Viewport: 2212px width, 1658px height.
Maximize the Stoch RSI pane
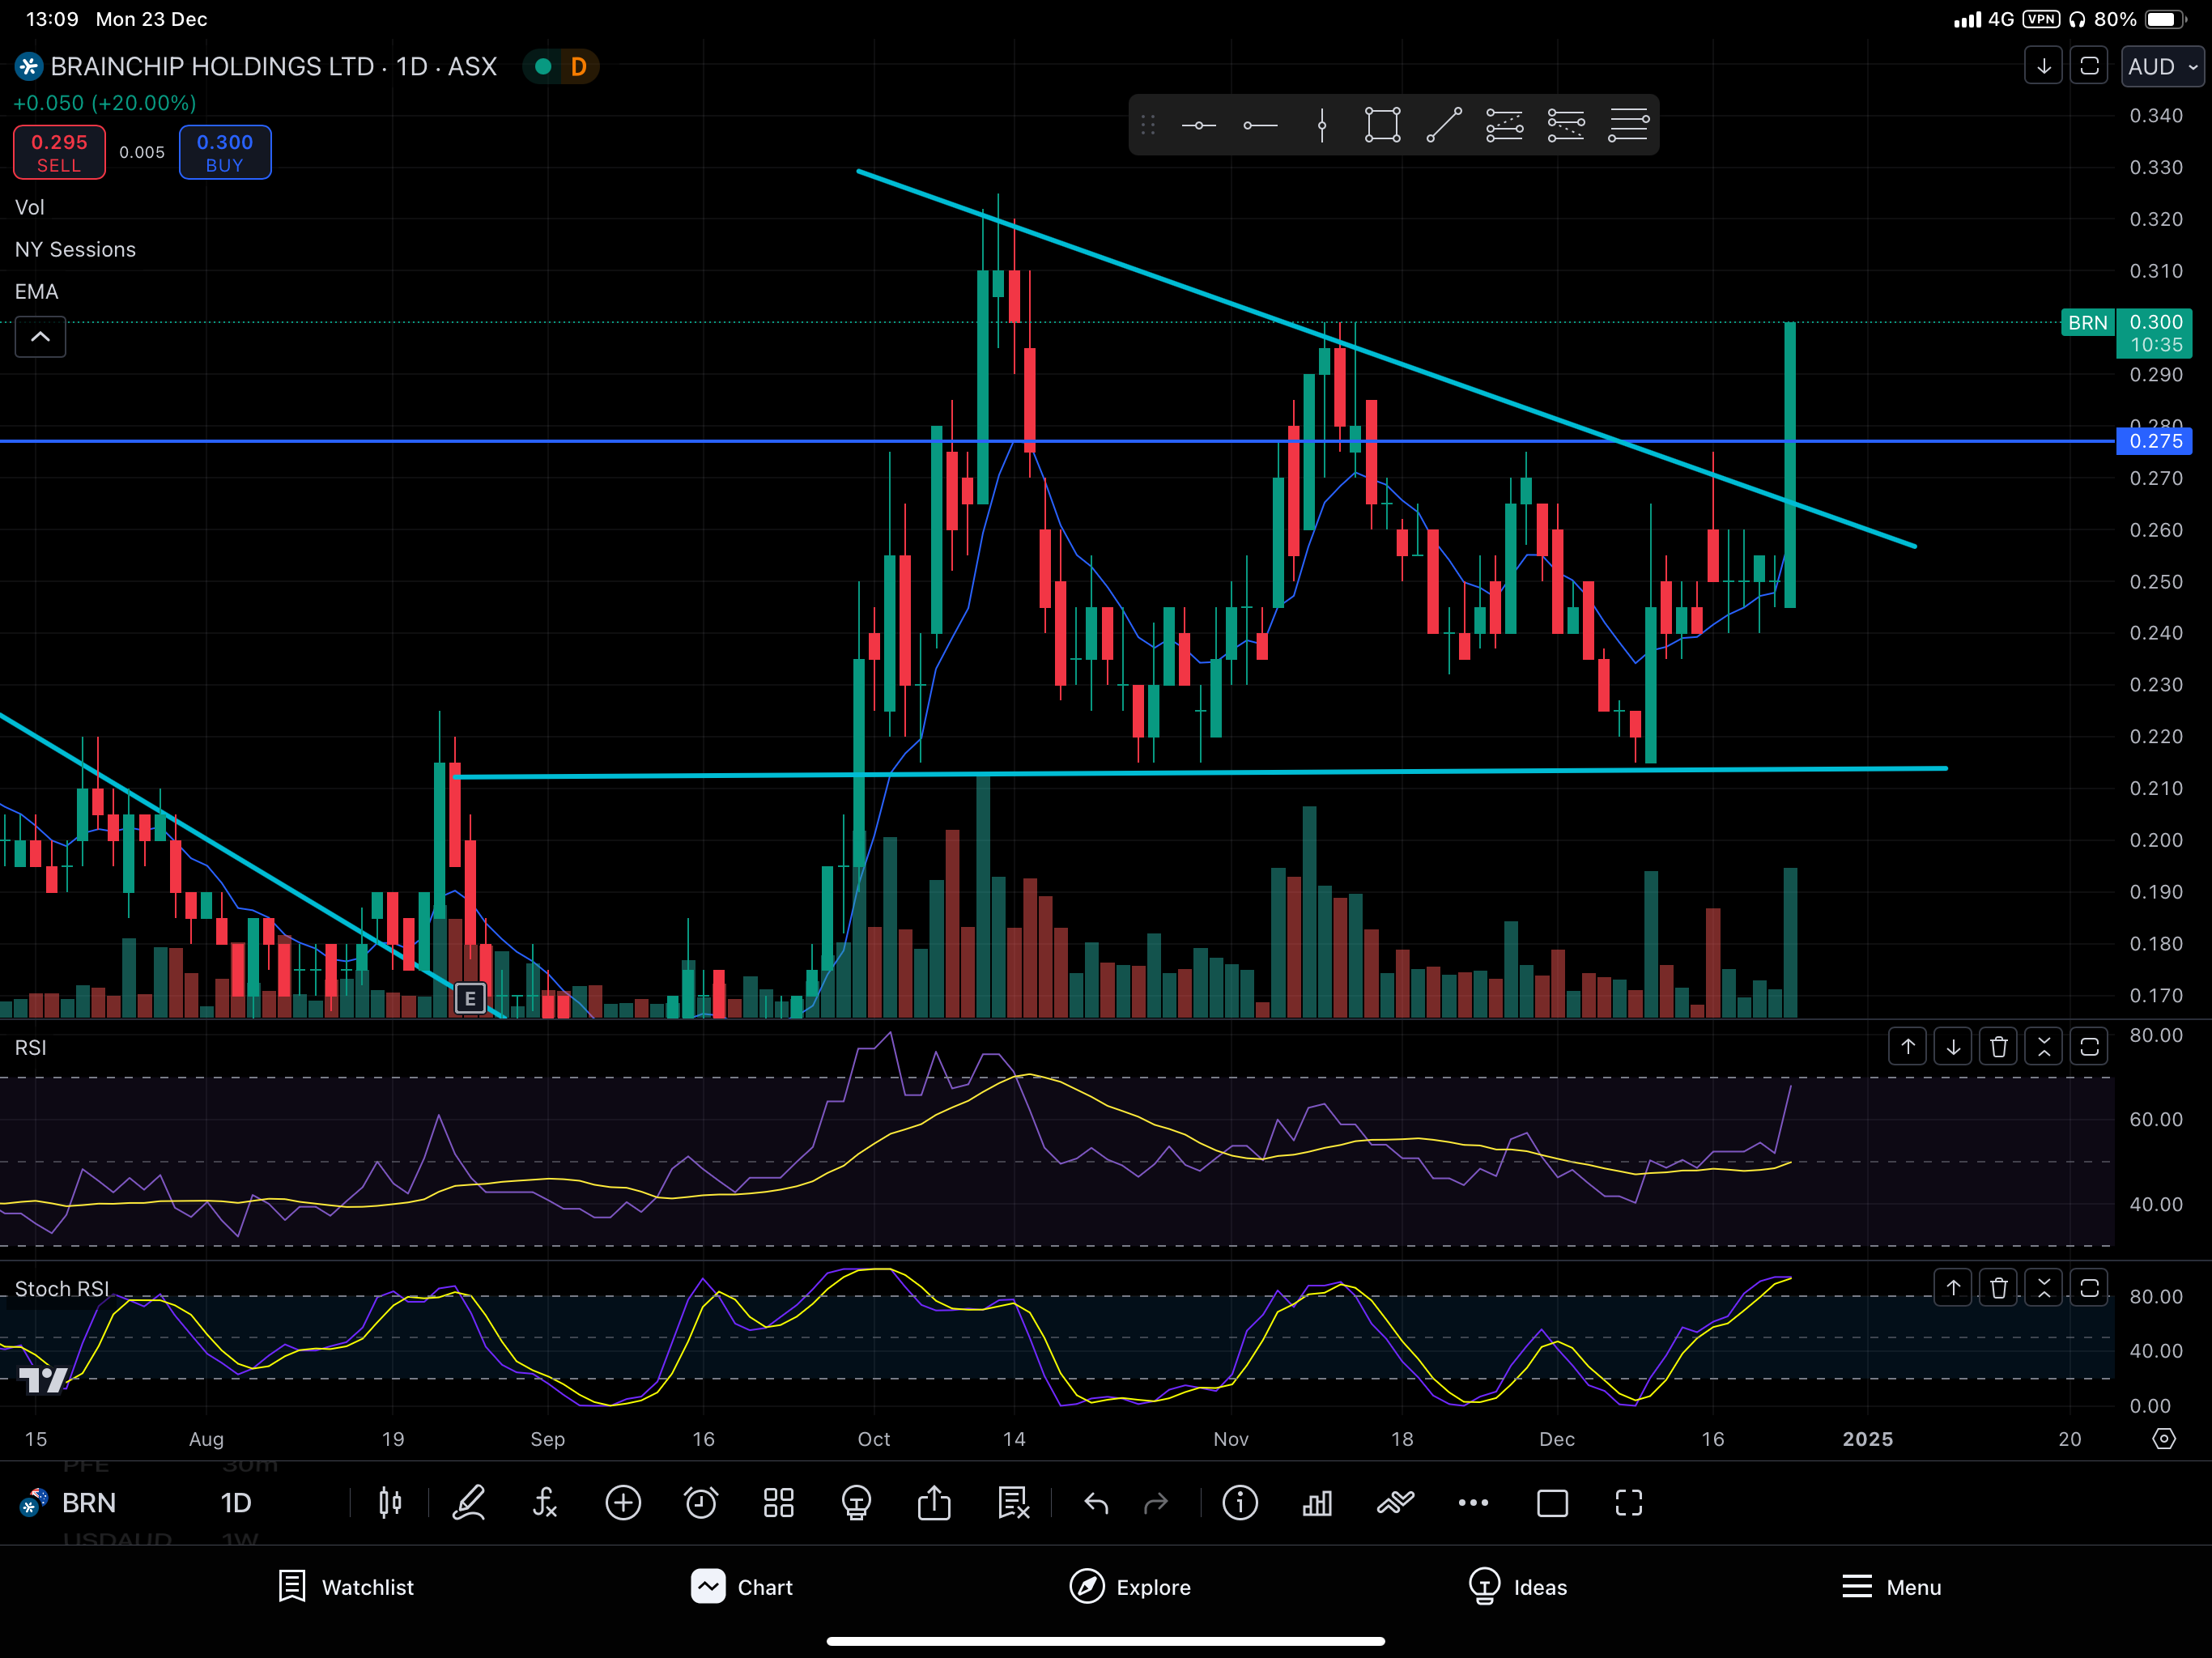[x=2089, y=1289]
